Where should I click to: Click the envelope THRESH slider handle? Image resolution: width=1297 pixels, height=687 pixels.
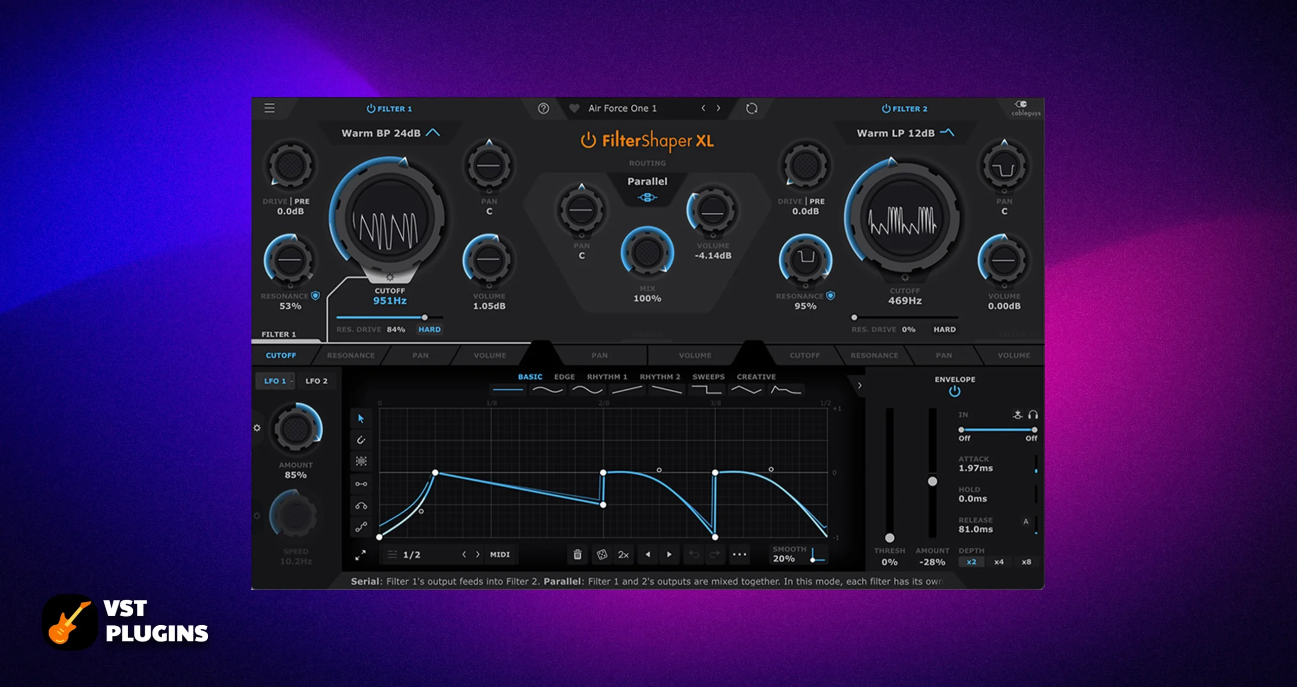click(x=889, y=538)
